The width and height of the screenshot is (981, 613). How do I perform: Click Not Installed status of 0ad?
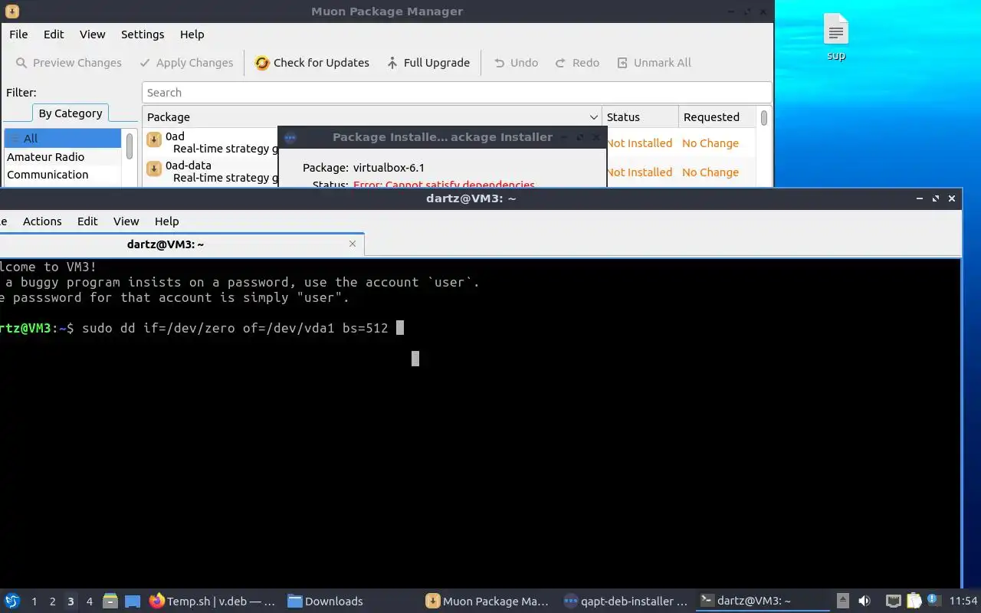pyautogui.click(x=639, y=143)
